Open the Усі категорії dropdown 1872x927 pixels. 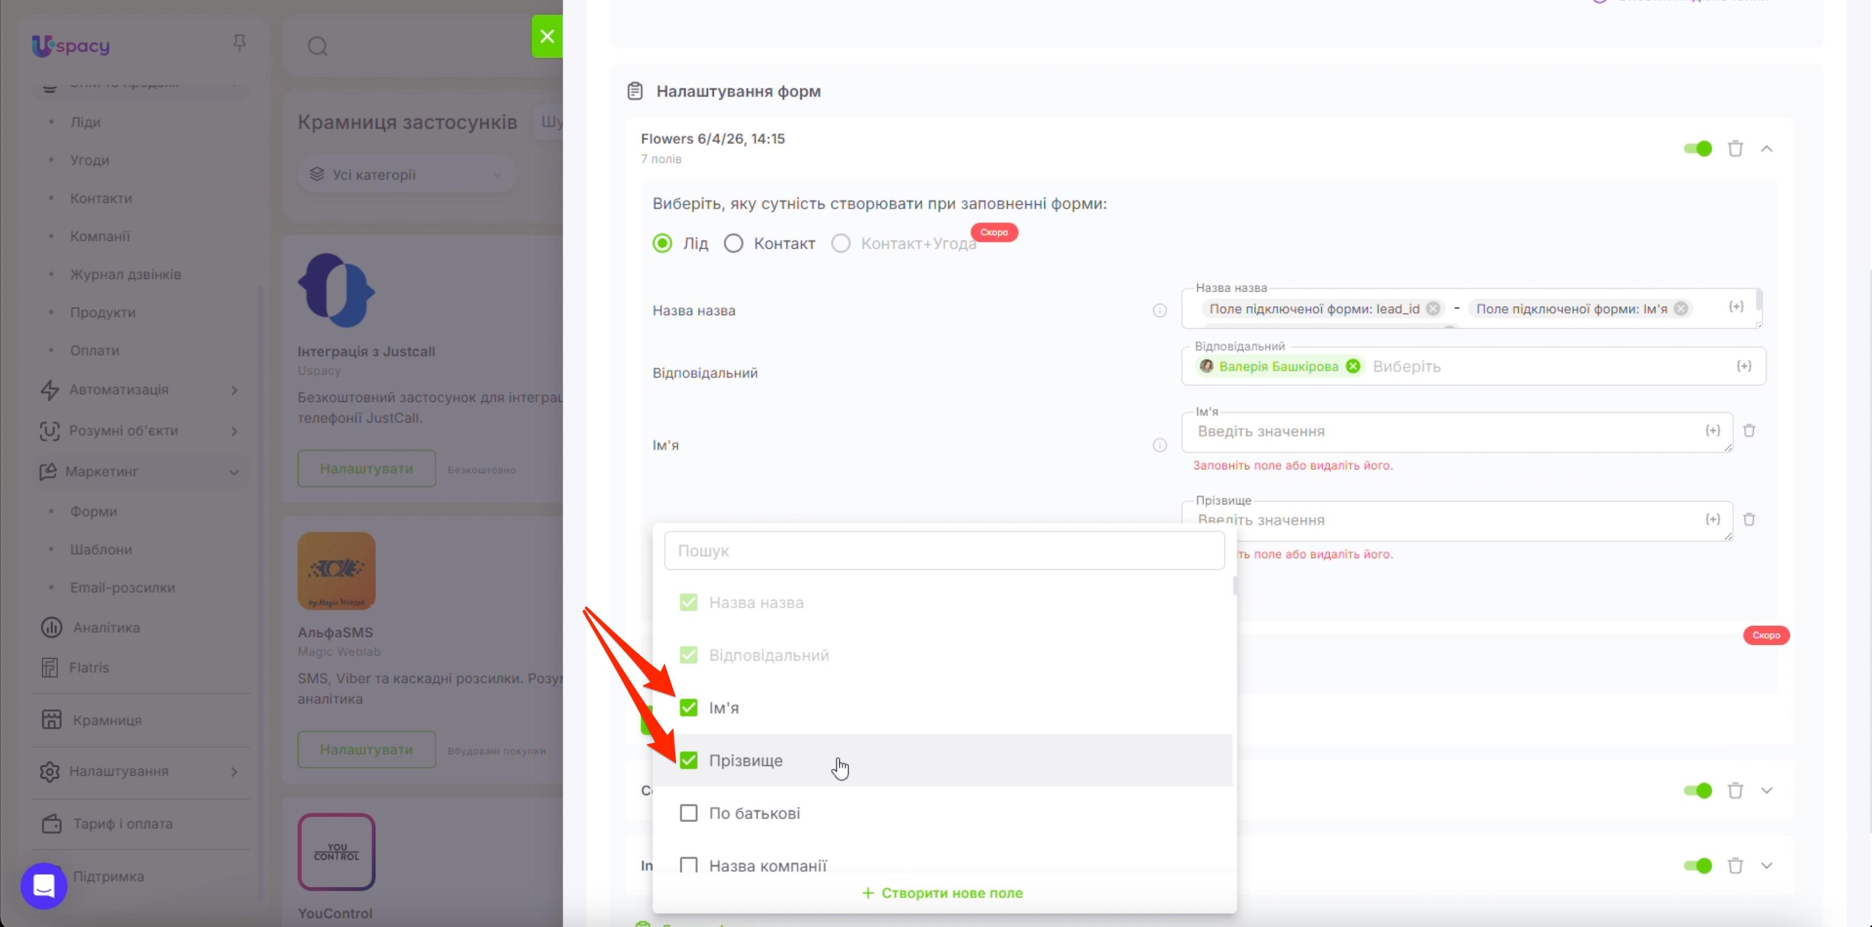[x=406, y=175]
